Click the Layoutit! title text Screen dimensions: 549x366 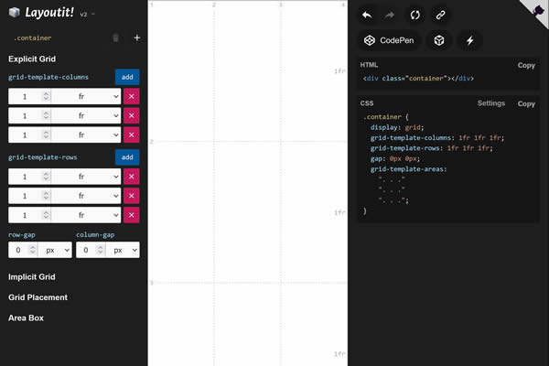49,13
